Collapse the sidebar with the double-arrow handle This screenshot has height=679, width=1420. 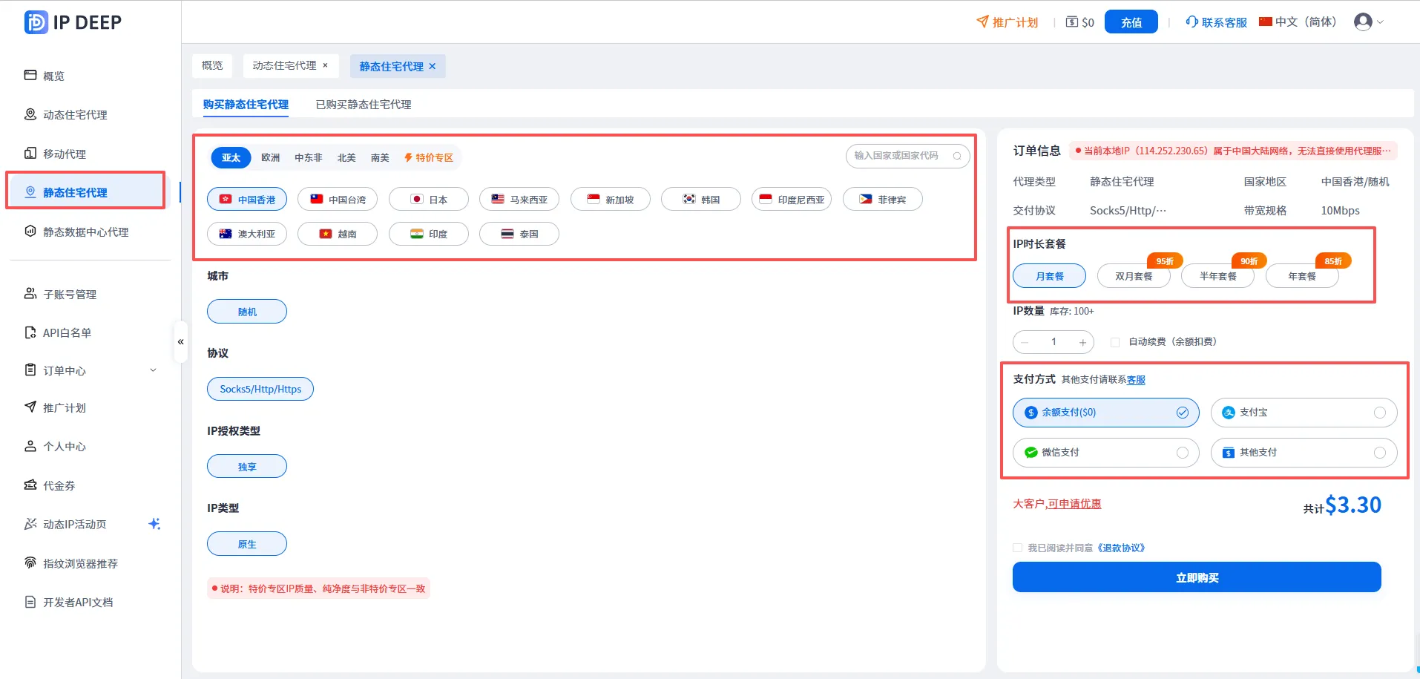click(x=180, y=342)
